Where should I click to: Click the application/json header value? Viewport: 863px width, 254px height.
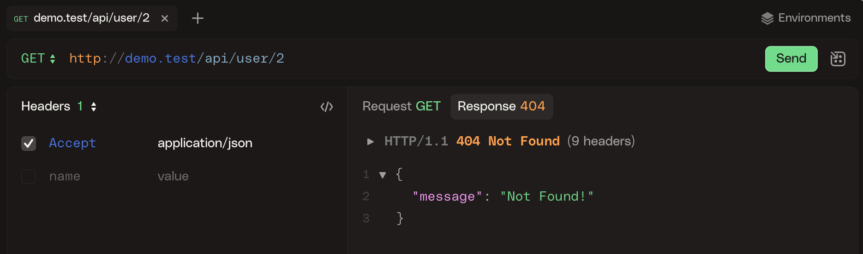coord(205,144)
